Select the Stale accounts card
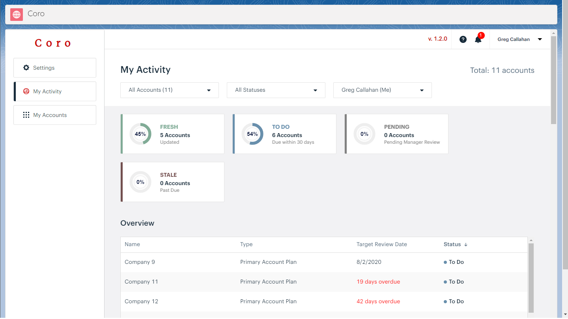The width and height of the screenshot is (568, 319). 172,182
